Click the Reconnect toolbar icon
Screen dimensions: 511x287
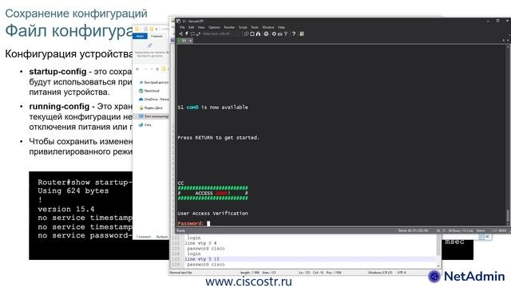coord(198,33)
